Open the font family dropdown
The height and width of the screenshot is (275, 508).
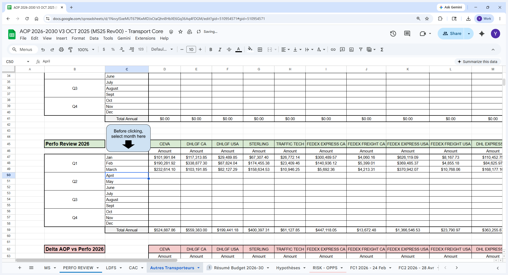pos(162,49)
